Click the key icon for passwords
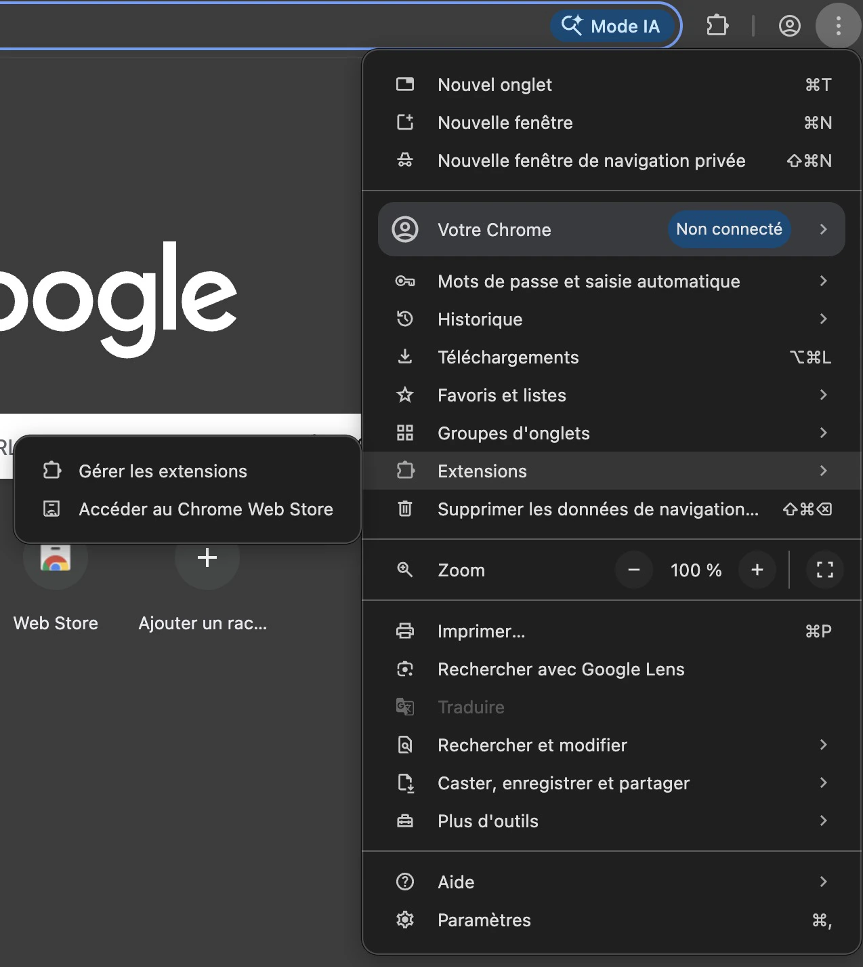 point(405,281)
